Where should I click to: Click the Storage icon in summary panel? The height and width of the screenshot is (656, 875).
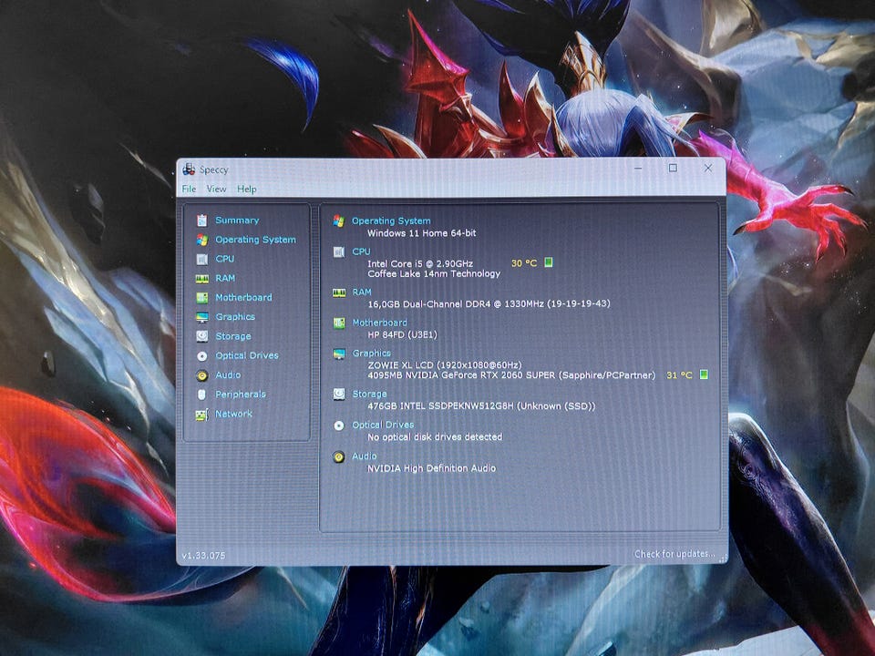(339, 394)
